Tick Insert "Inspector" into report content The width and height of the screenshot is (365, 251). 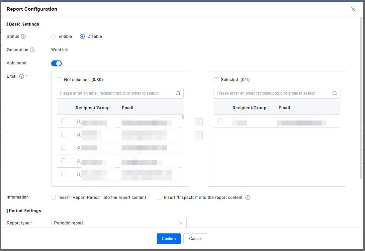point(159,197)
